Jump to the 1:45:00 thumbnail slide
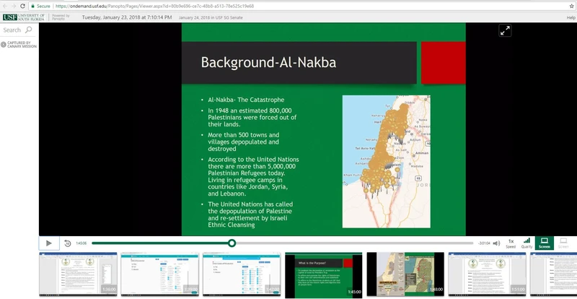577x299 pixels. pos(324,274)
